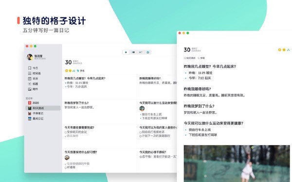Select the fourth view mode in toolbar
The height and width of the screenshot is (182, 292).
pyautogui.click(x=148, y=52)
